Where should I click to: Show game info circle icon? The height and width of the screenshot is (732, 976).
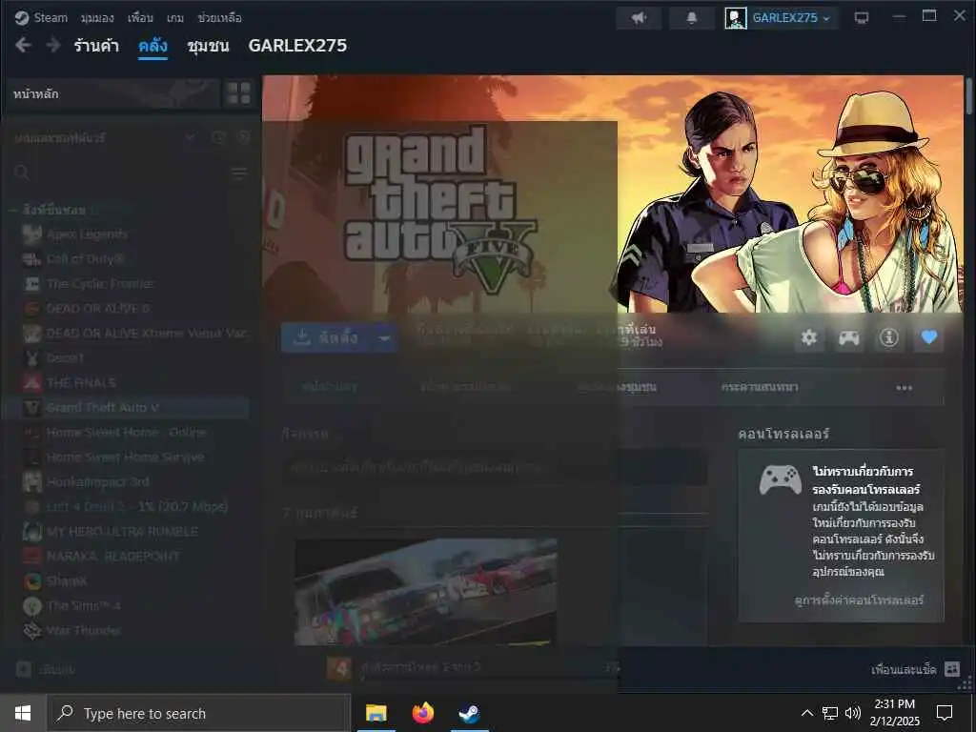click(889, 337)
